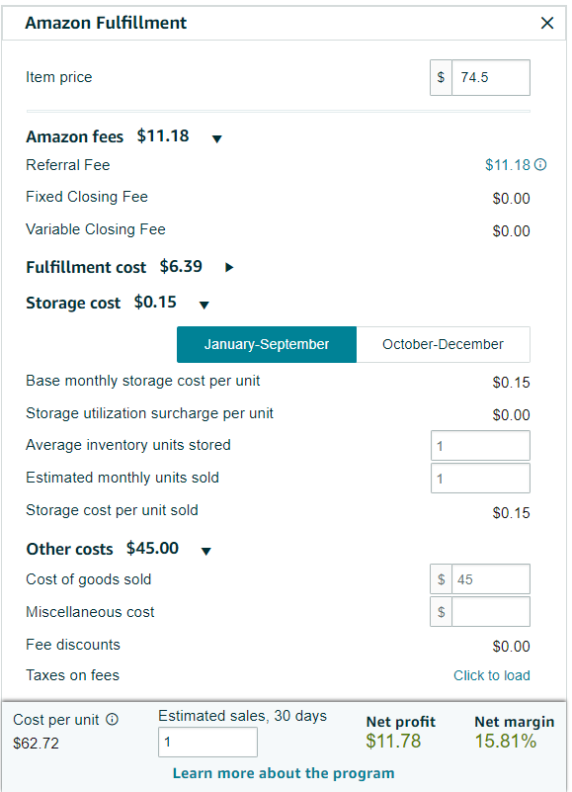Click the $11.18 Referral Fee amount link

[508, 165]
